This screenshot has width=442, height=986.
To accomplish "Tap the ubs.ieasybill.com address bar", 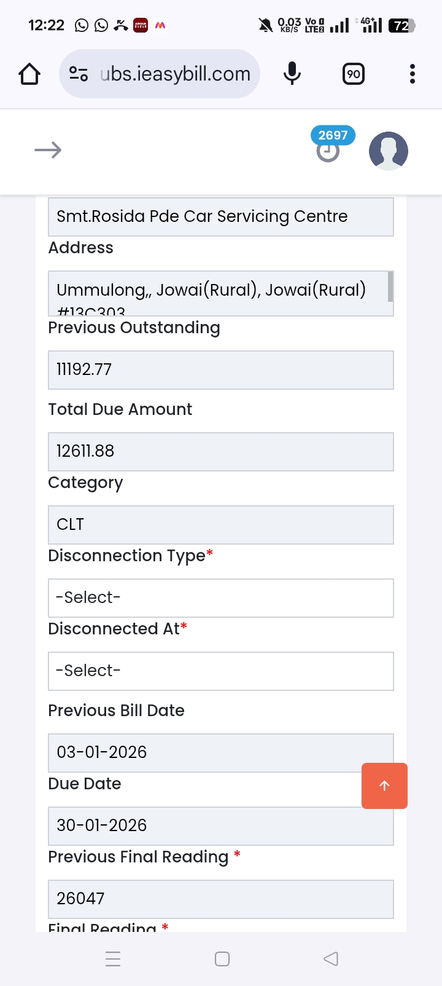I will [x=175, y=74].
